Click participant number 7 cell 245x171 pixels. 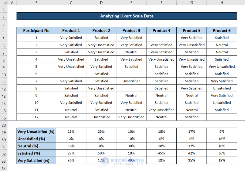(x=36, y=81)
